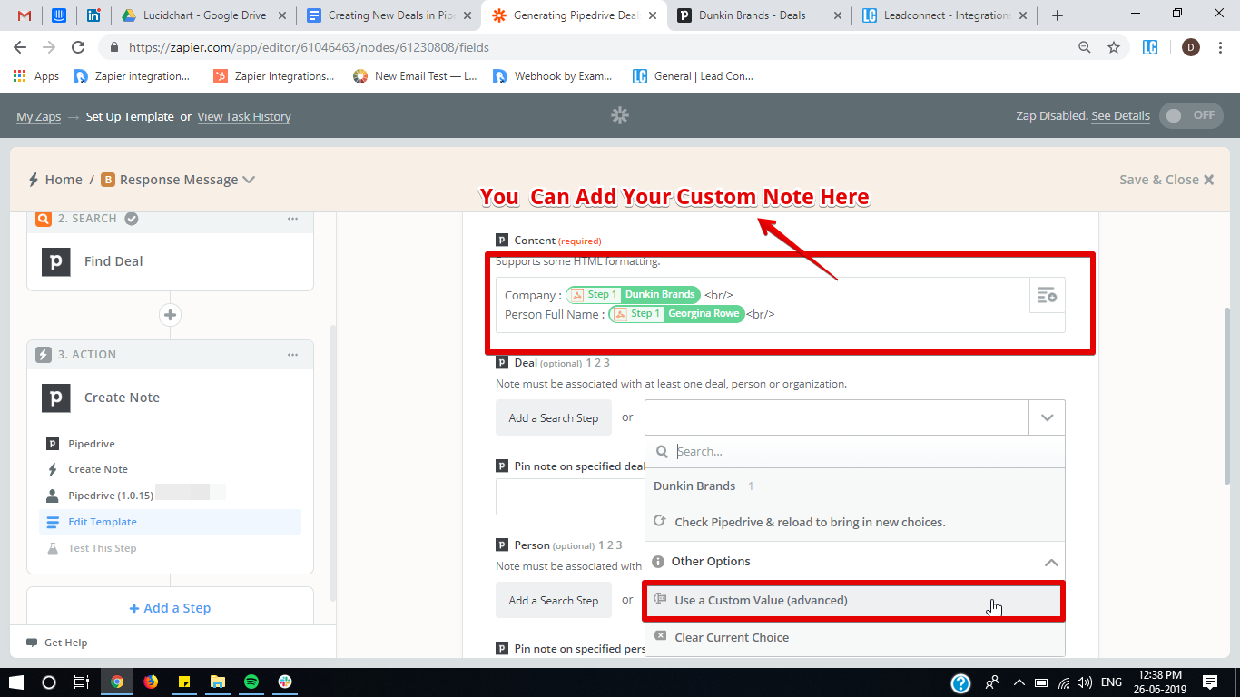The height and width of the screenshot is (697, 1240).
Task: Switch to Creating New Deals tab
Action: coord(389,15)
